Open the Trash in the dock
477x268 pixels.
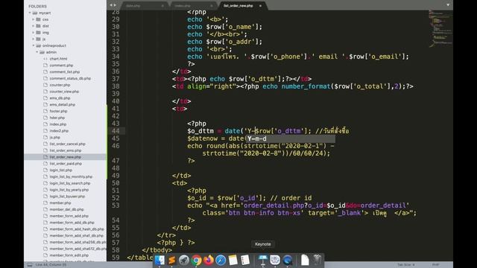(x=317, y=261)
